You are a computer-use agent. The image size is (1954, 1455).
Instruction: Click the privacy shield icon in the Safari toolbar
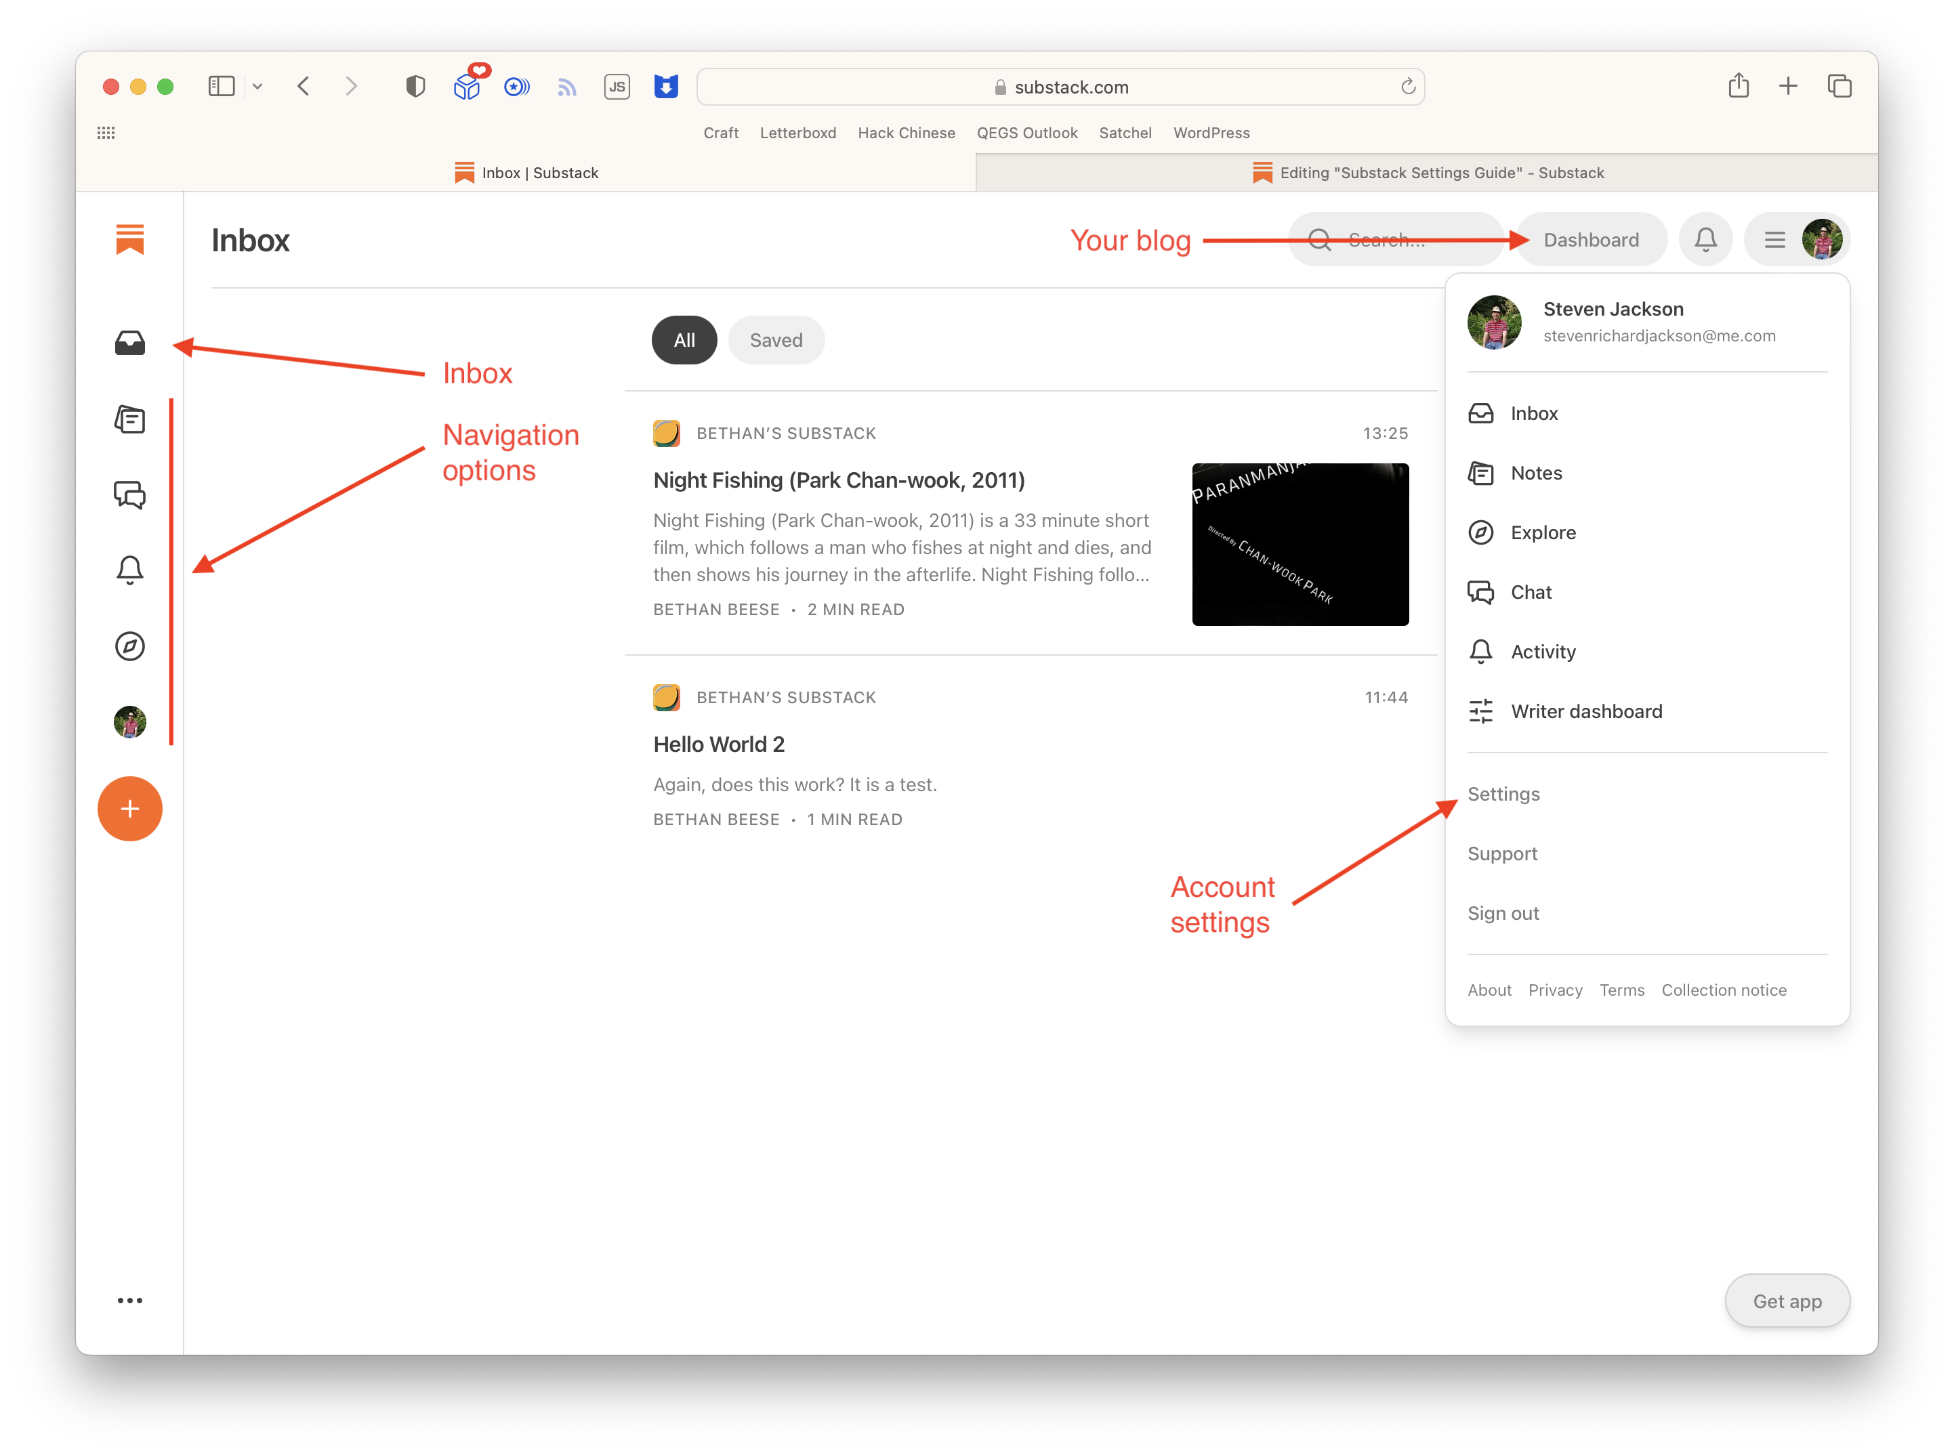coord(415,86)
